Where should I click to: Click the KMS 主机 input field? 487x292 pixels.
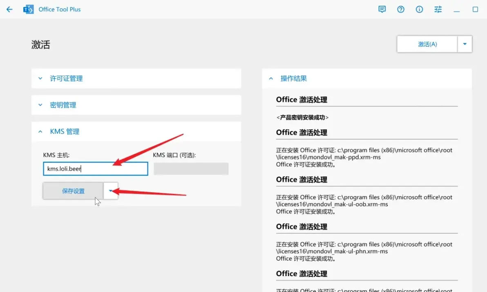pos(95,169)
